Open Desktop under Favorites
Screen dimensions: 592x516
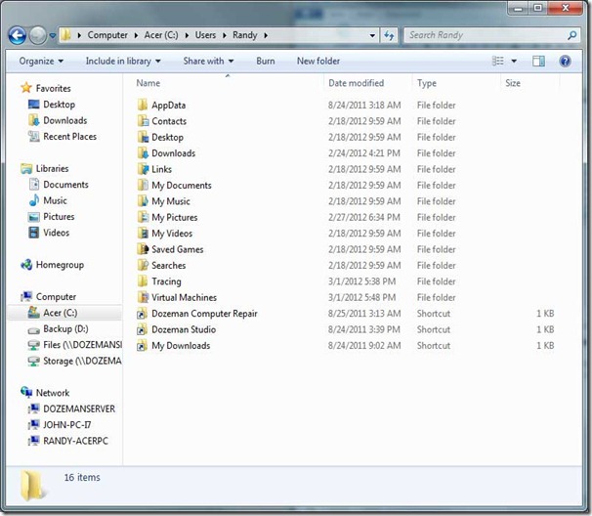[59, 105]
